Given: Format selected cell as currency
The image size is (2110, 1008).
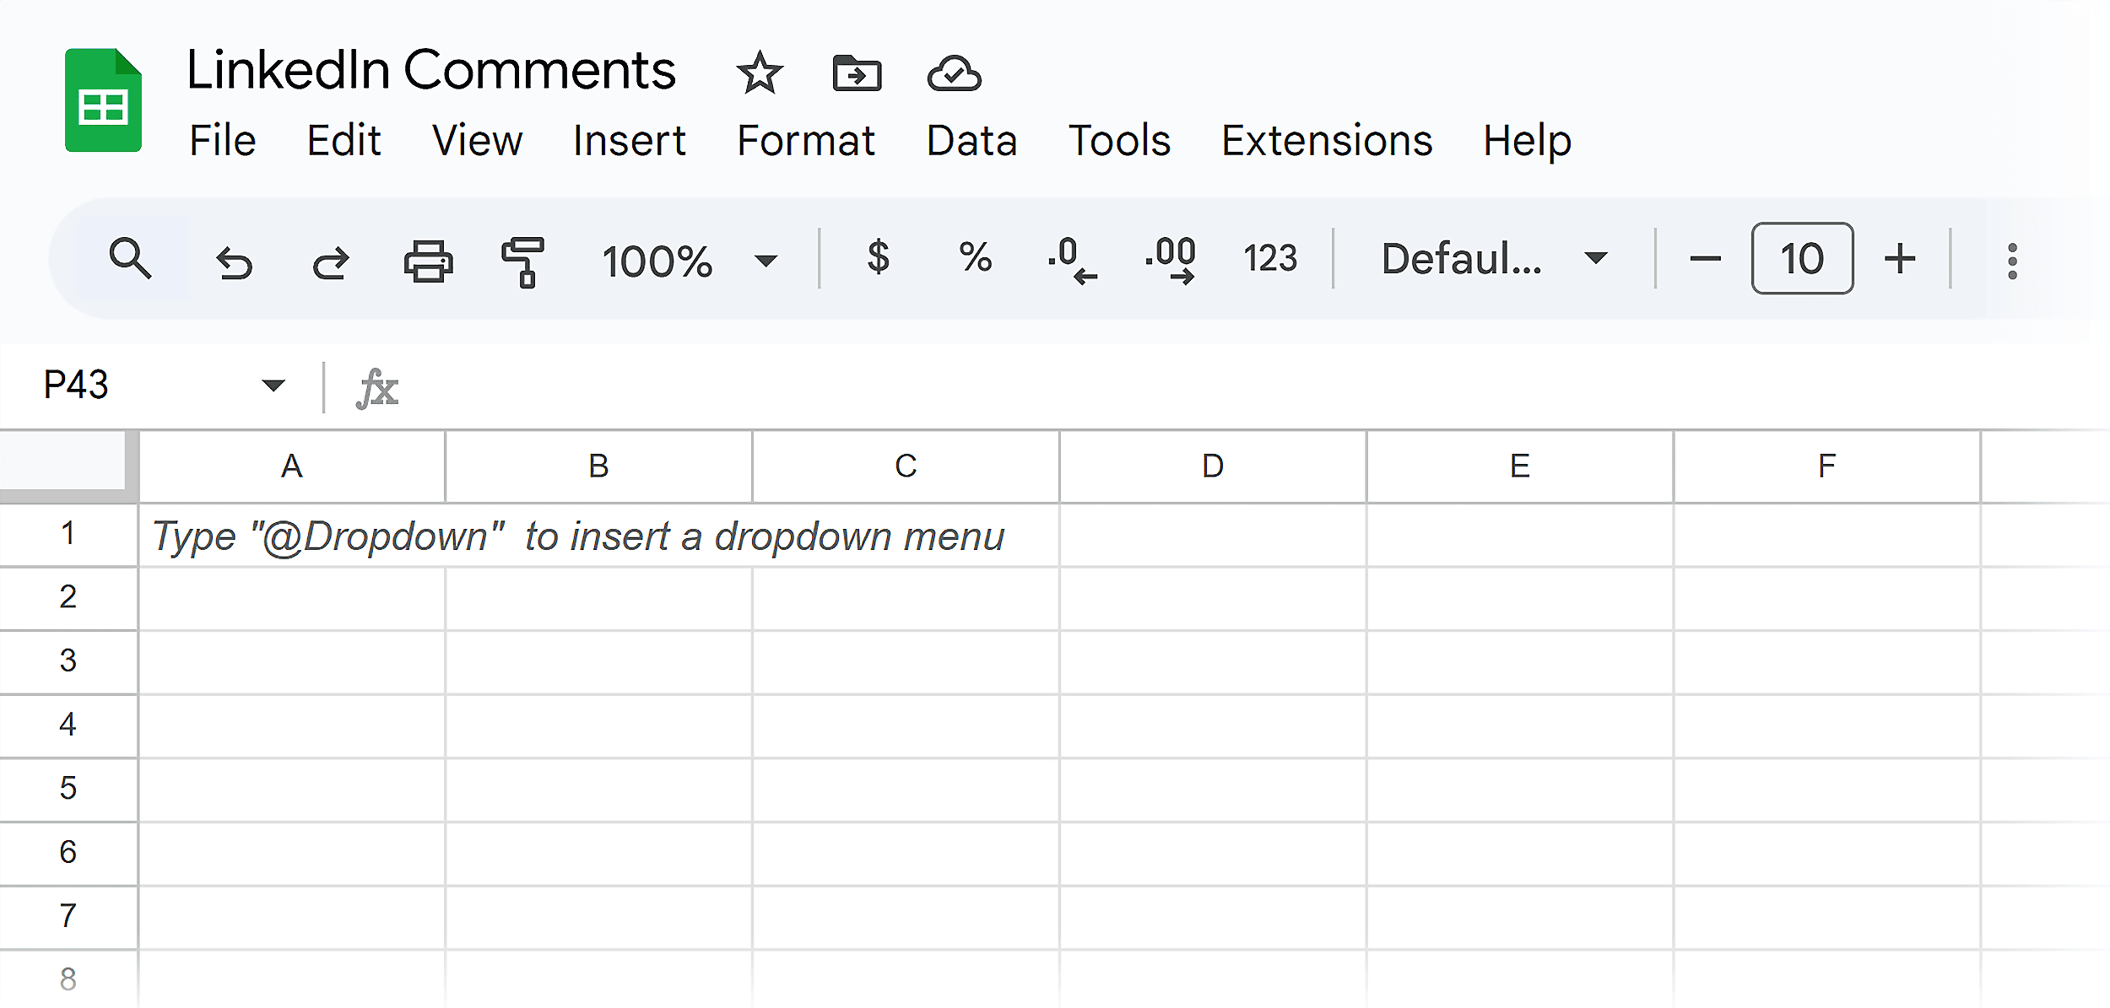Looking at the screenshot, I should click(x=879, y=259).
